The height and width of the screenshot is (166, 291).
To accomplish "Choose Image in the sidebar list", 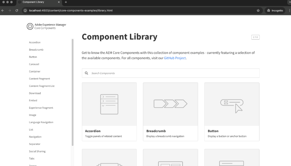I will pyautogui.click(x=33, y=115).
